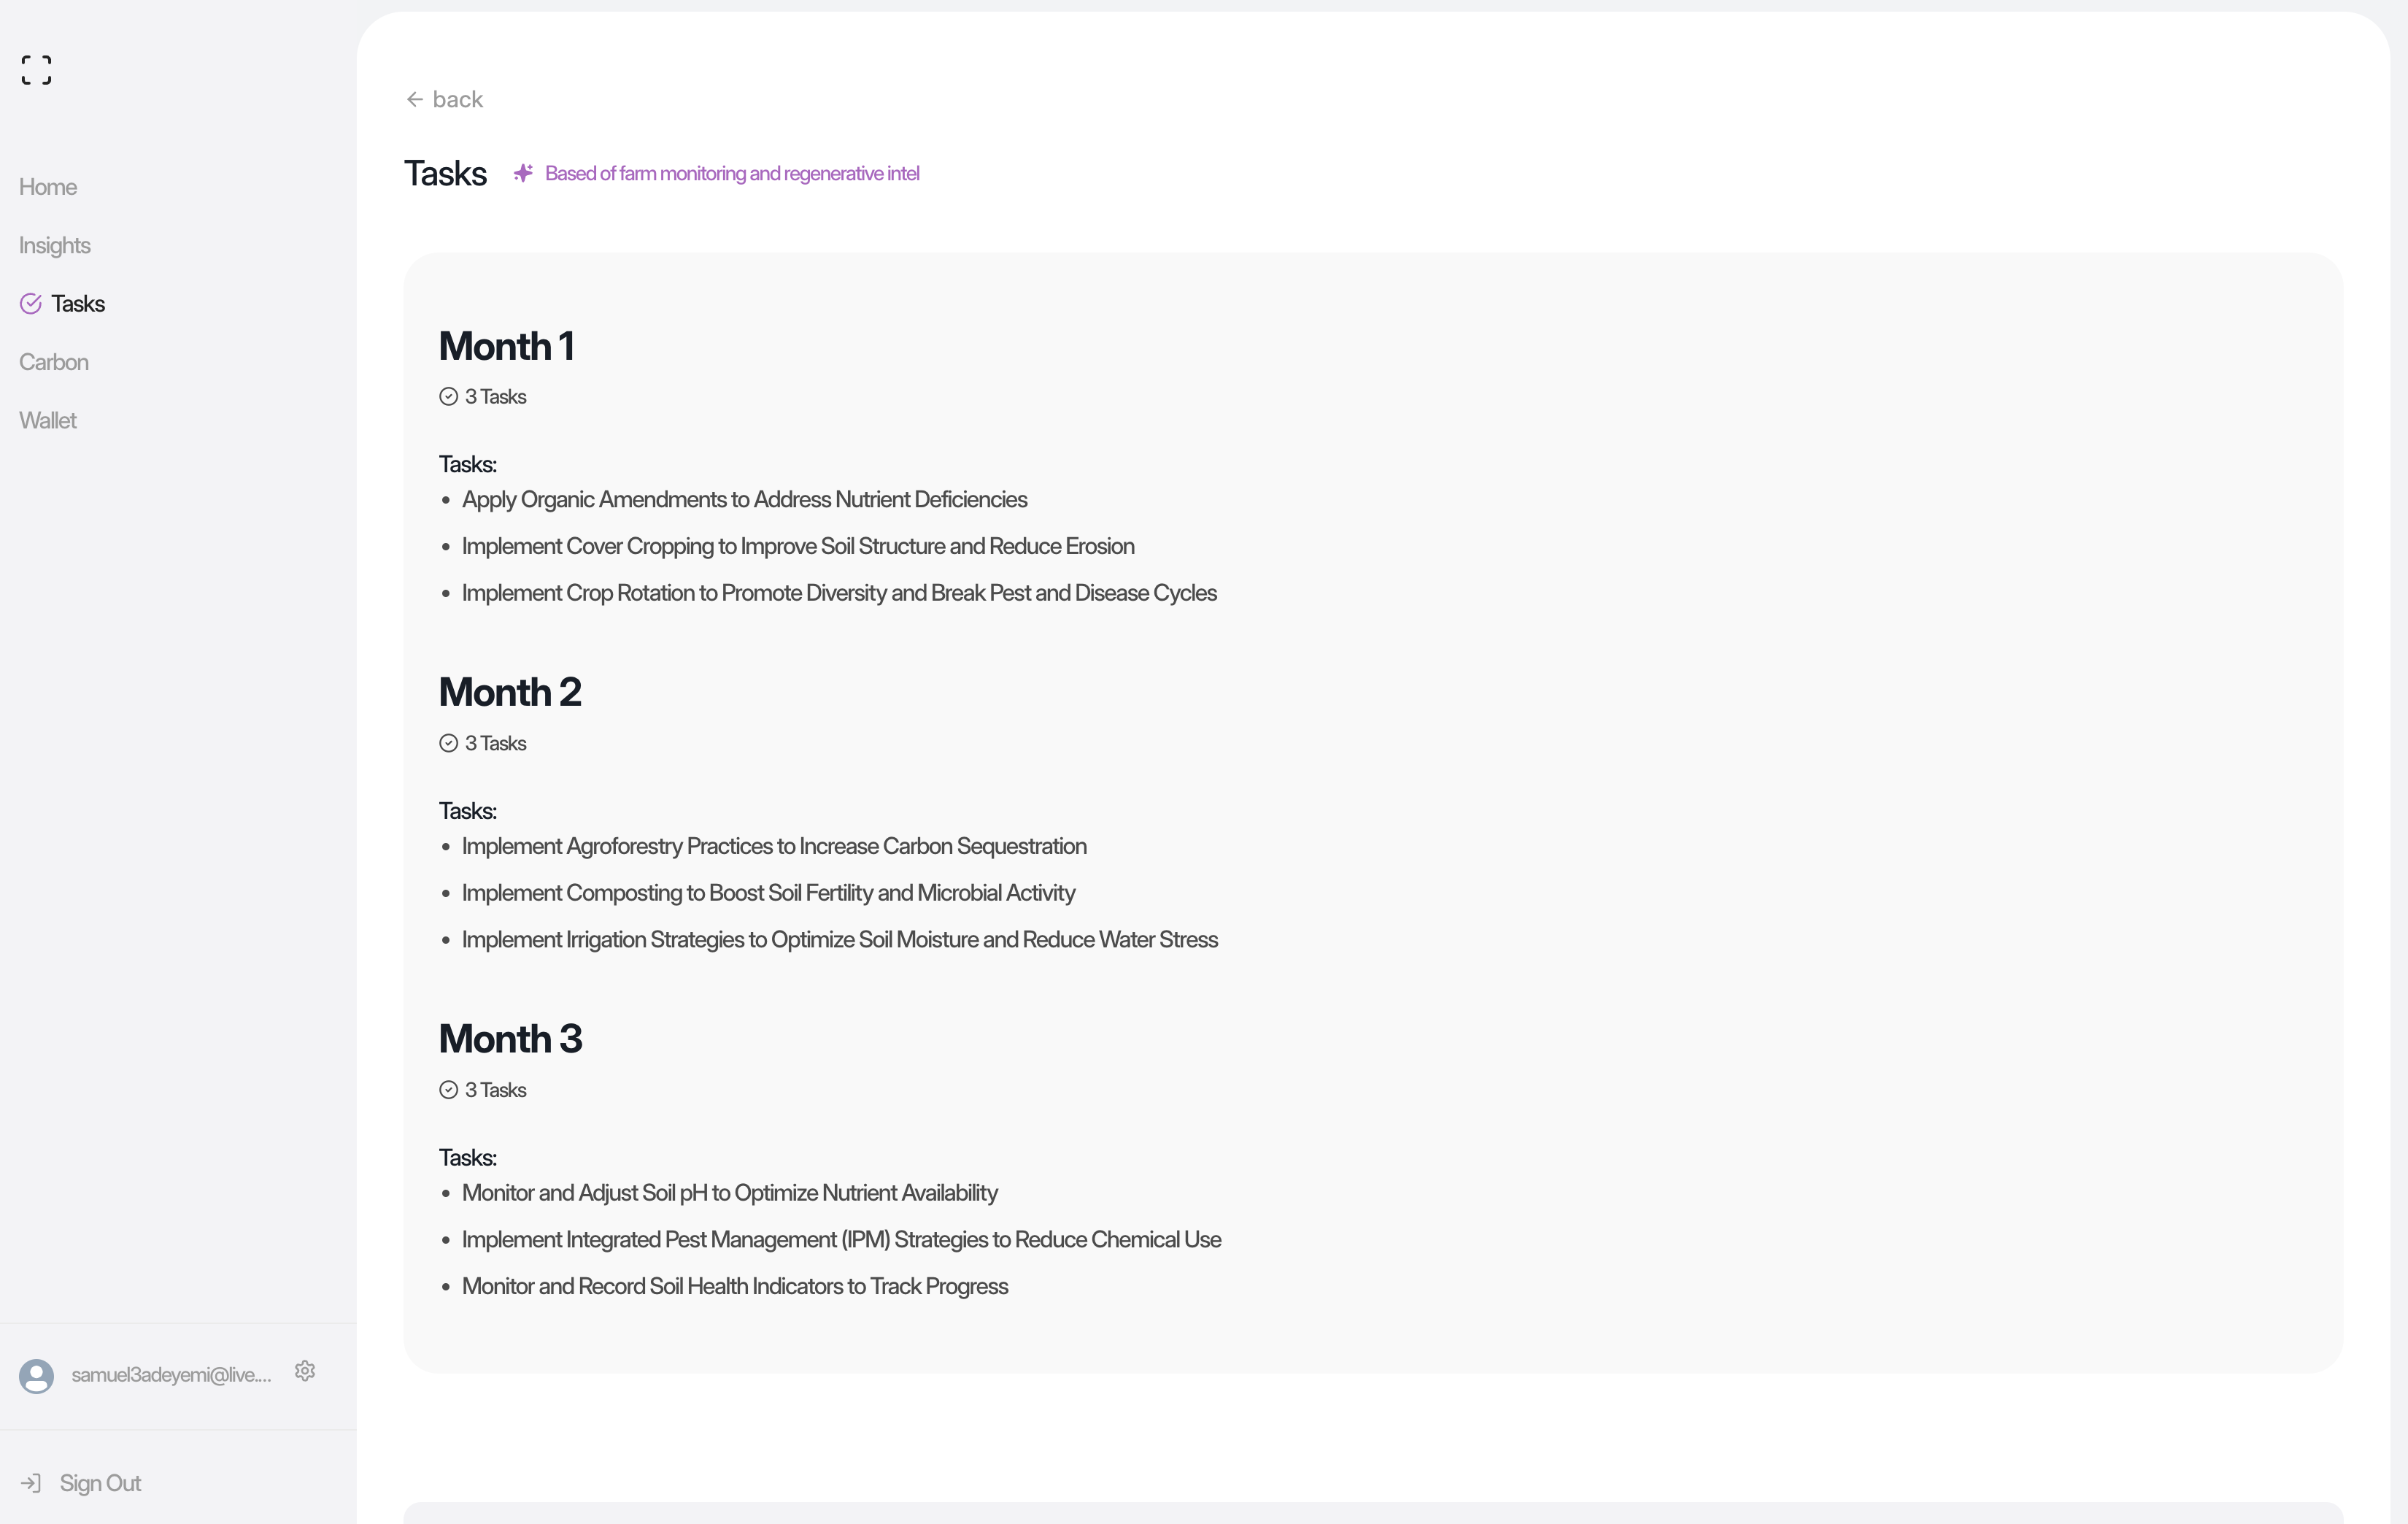Navigate to the Carbon page
2408x1524 pixels.
[x=54, y=362]
